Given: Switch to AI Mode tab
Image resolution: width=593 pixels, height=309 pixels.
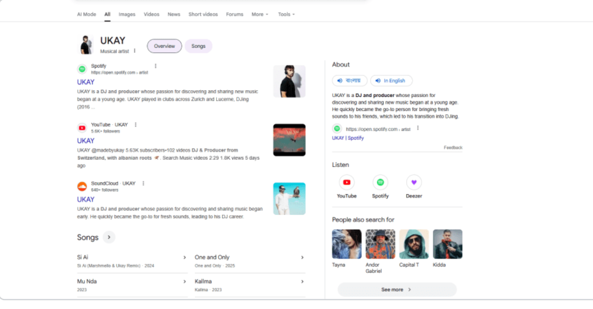Looking at the screenshot, I should [86, 14].
